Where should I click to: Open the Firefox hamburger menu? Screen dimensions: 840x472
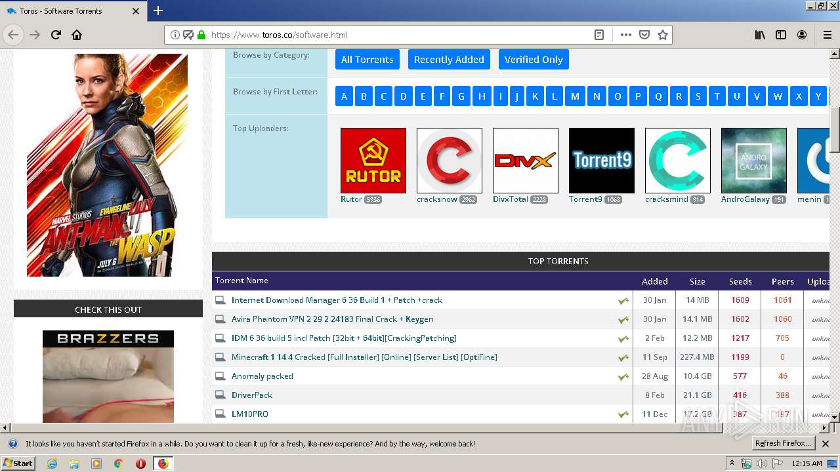[827, 35]
